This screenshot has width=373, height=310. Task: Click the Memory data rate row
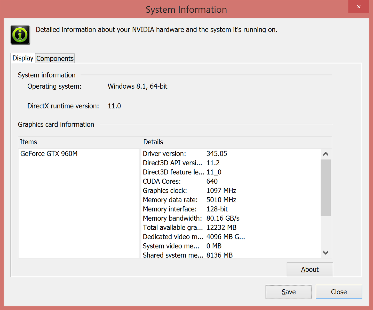(189, 200)
